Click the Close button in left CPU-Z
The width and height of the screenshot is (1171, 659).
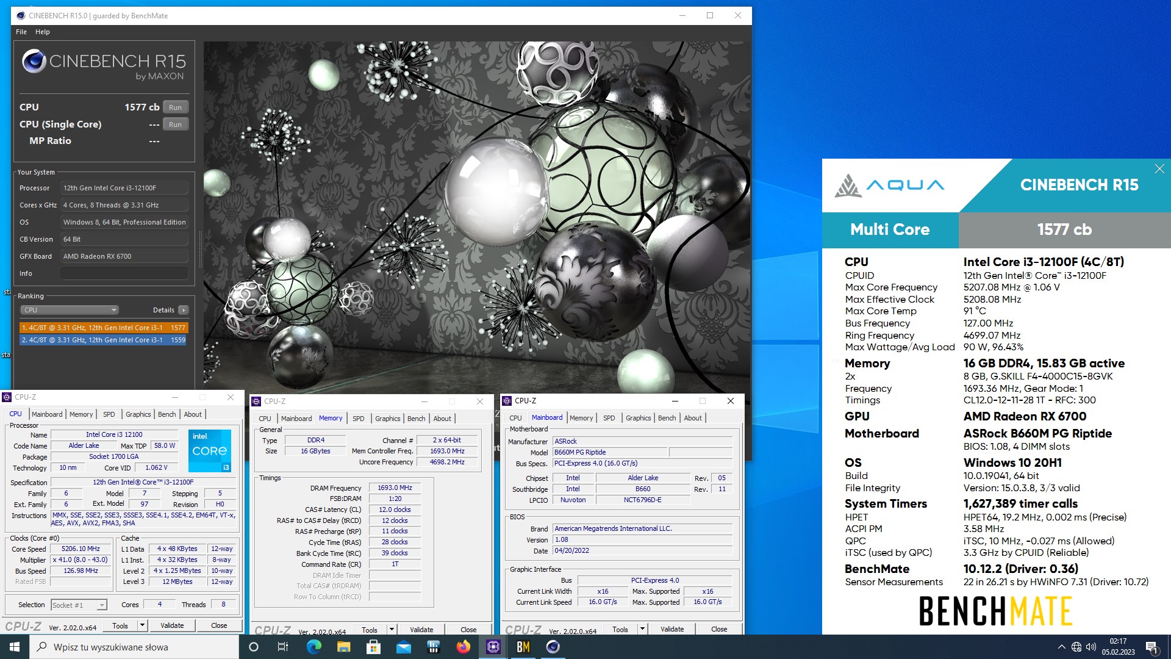(x=219, y=625)
